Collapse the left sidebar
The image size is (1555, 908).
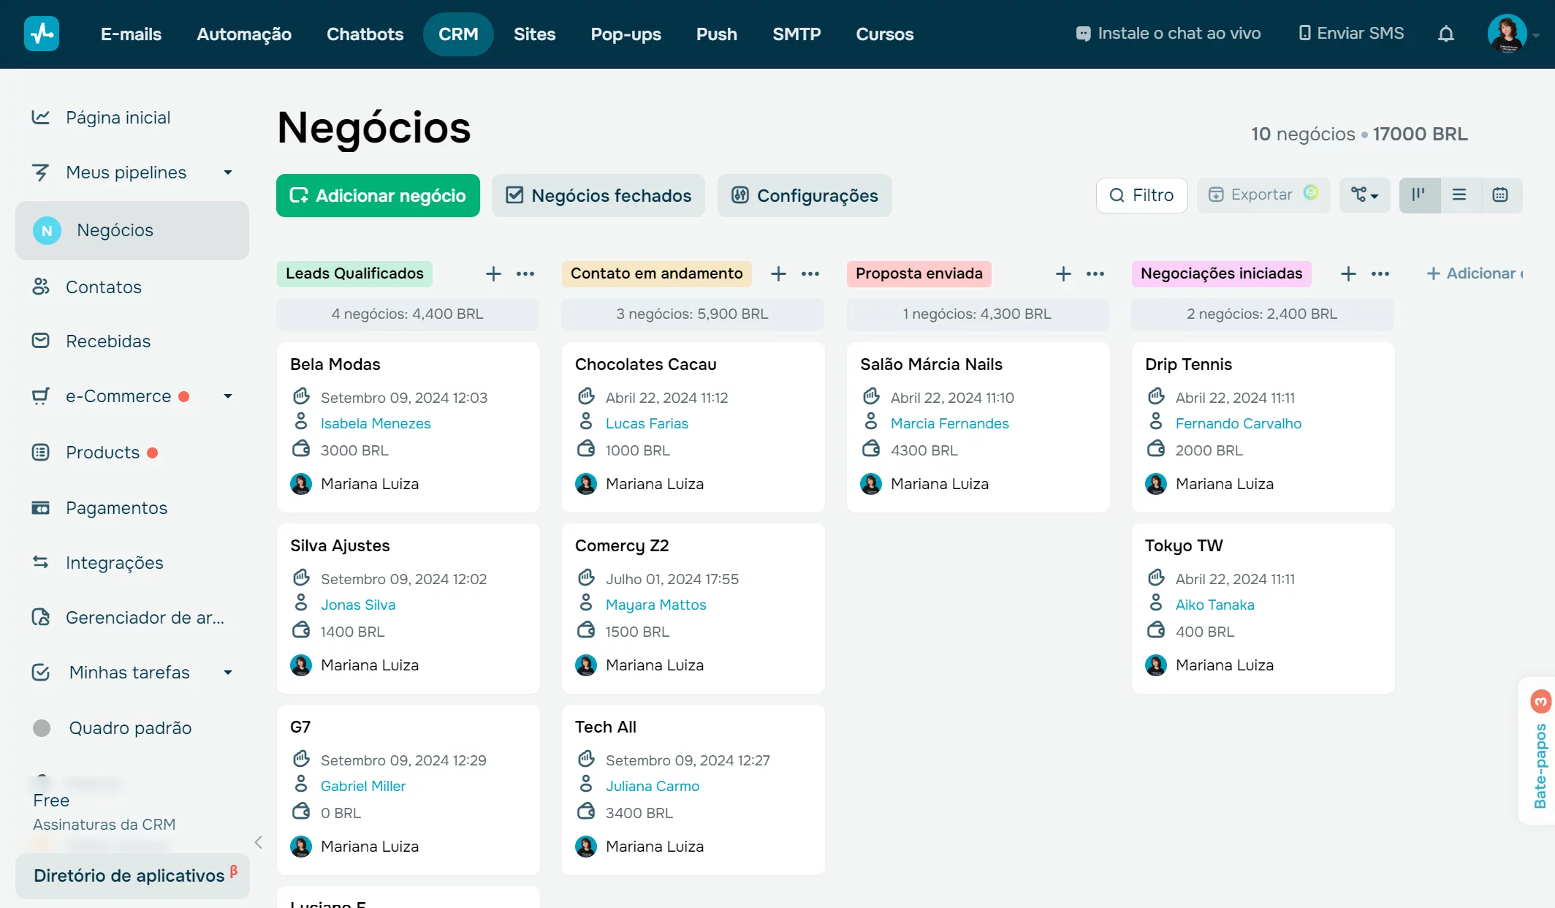click(x=258, y=842)
